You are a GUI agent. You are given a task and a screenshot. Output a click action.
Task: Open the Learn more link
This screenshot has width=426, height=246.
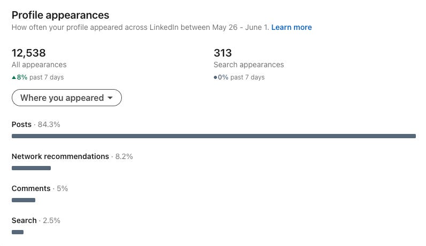coord(291,27)
